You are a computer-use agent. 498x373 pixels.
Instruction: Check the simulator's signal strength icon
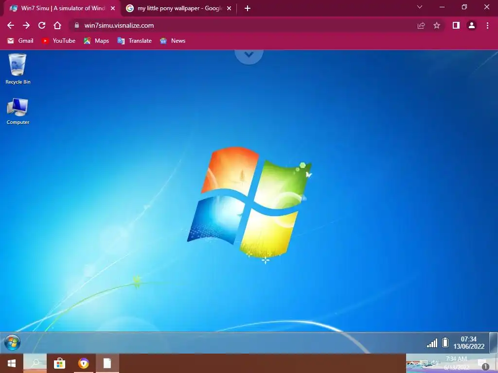[432, 343]
